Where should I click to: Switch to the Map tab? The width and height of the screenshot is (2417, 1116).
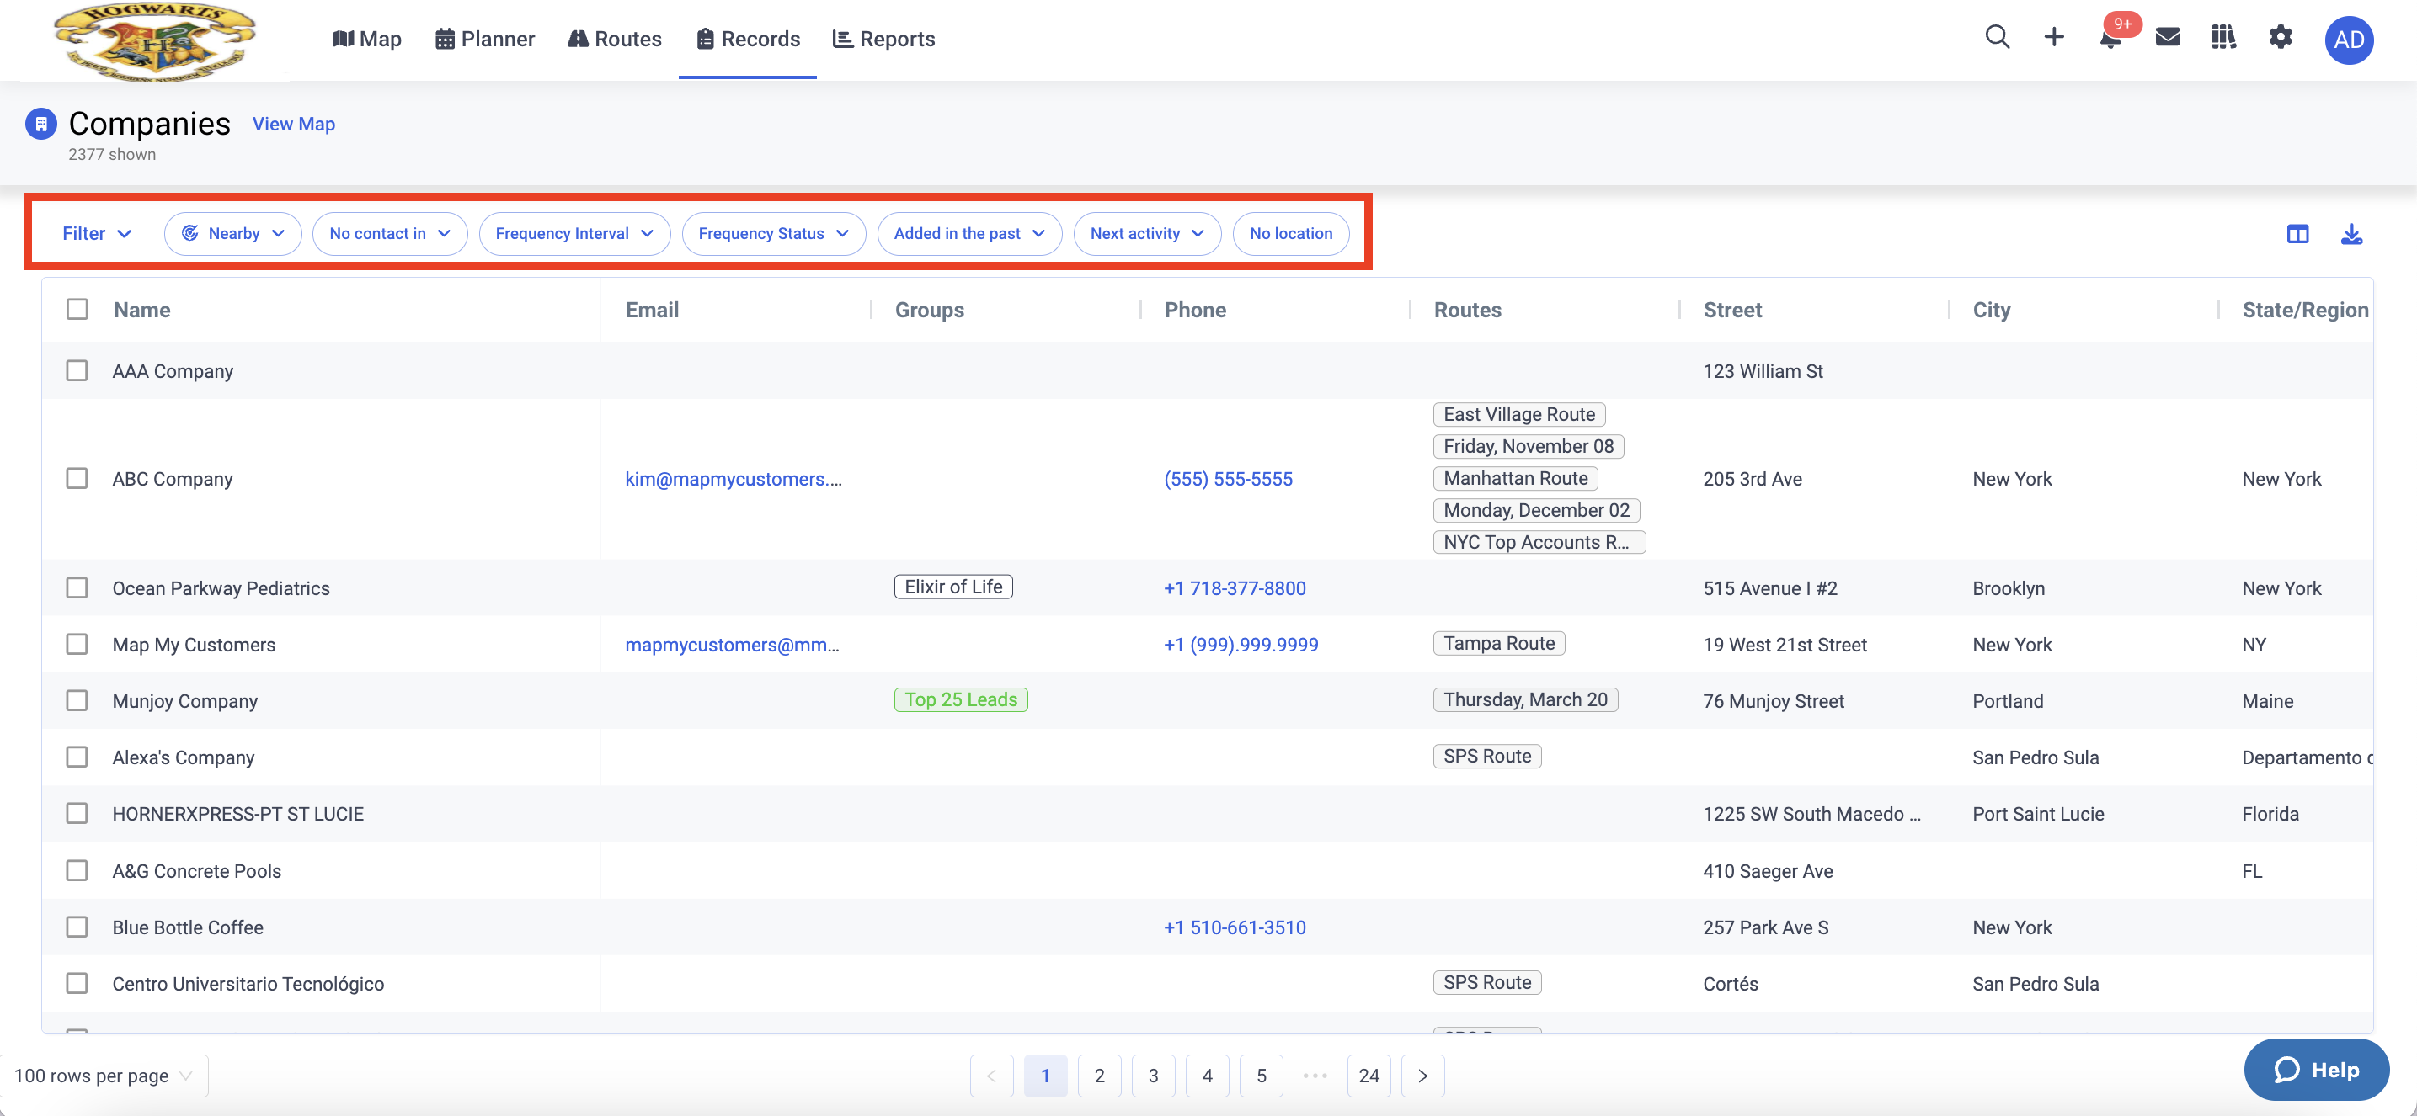pyautogui.click(x=367, y=39)
